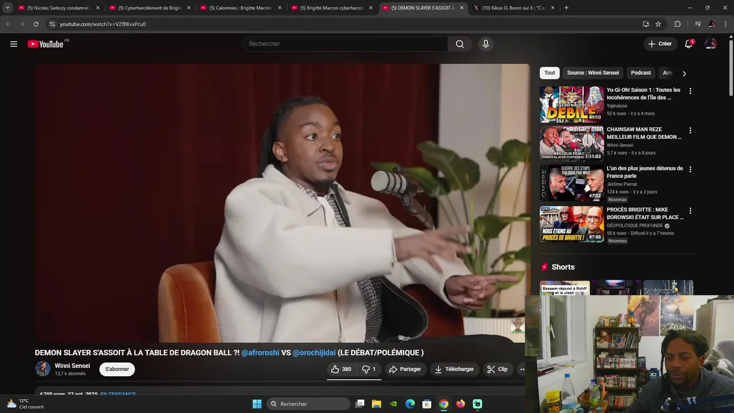Open weather widget showing 12°C

25,404
